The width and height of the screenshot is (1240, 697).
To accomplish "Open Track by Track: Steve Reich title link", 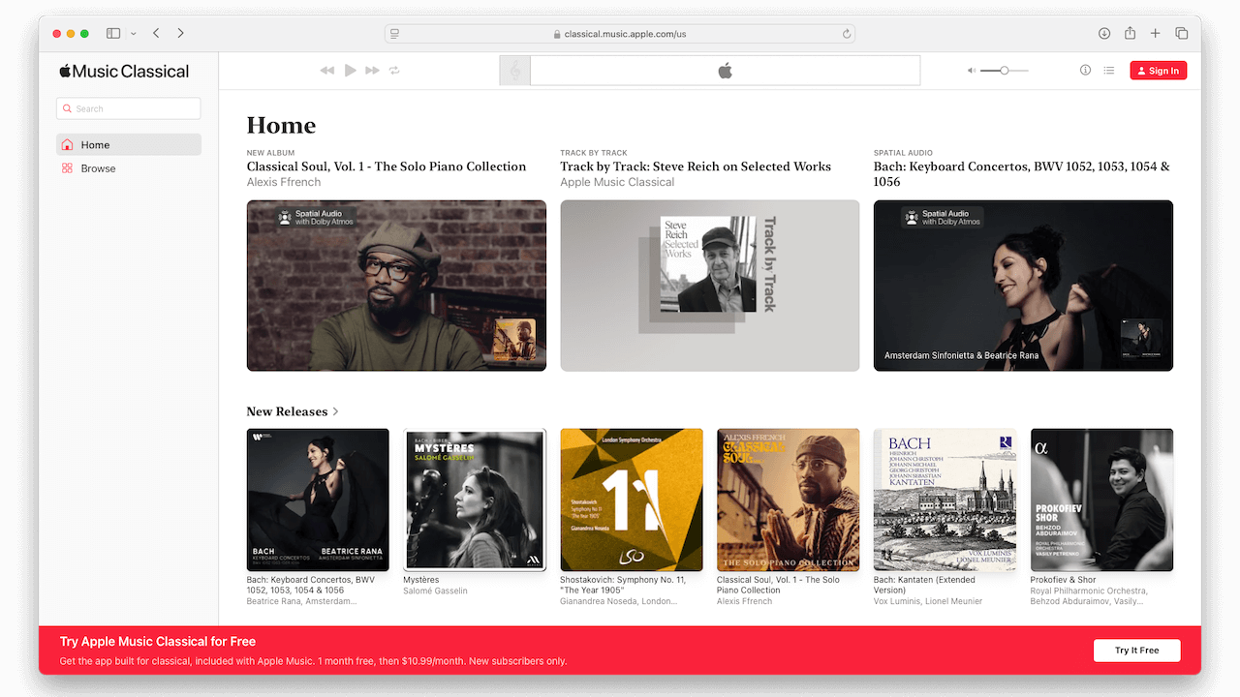I will (x=696, y=167).
